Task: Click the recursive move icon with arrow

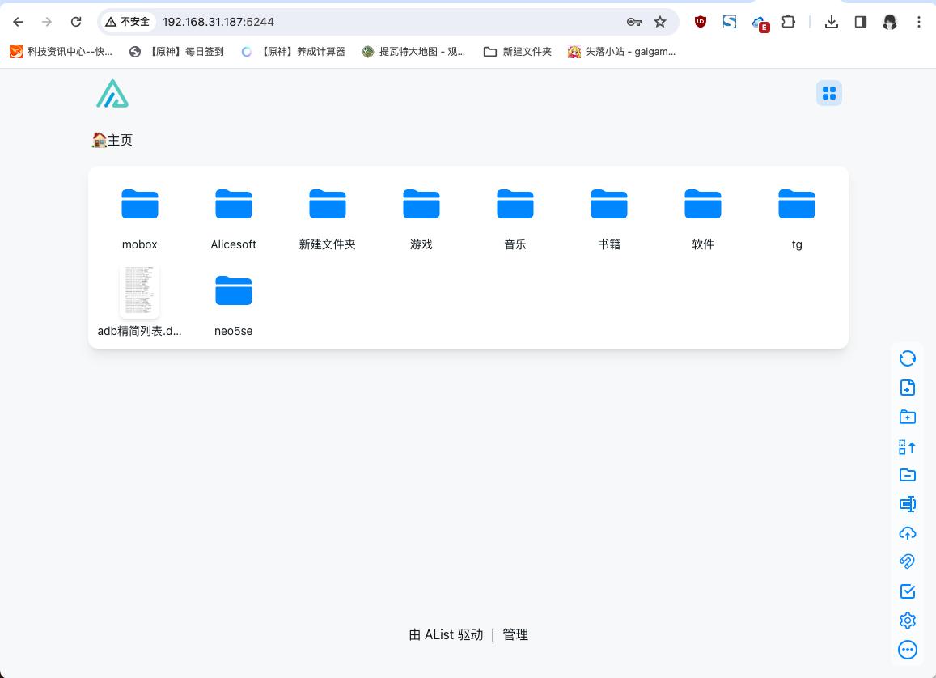Action: point(908,447)
